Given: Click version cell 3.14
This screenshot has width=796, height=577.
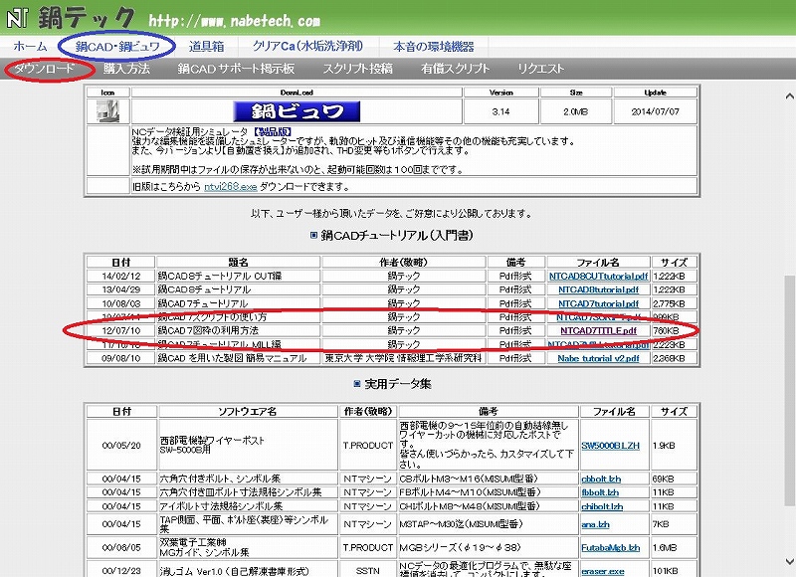Looking at the screenshot, I should [x=501, y=111].
